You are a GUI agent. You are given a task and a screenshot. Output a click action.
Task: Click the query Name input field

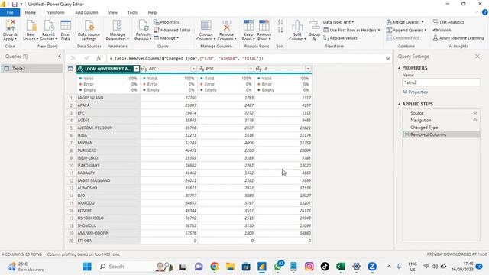click(441, 82)
